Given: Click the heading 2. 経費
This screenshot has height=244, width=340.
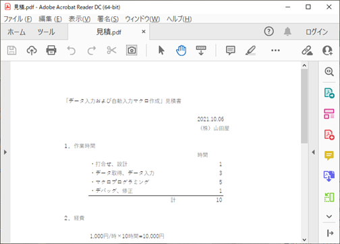Looking at the screenshot, I should pos(74,218).
